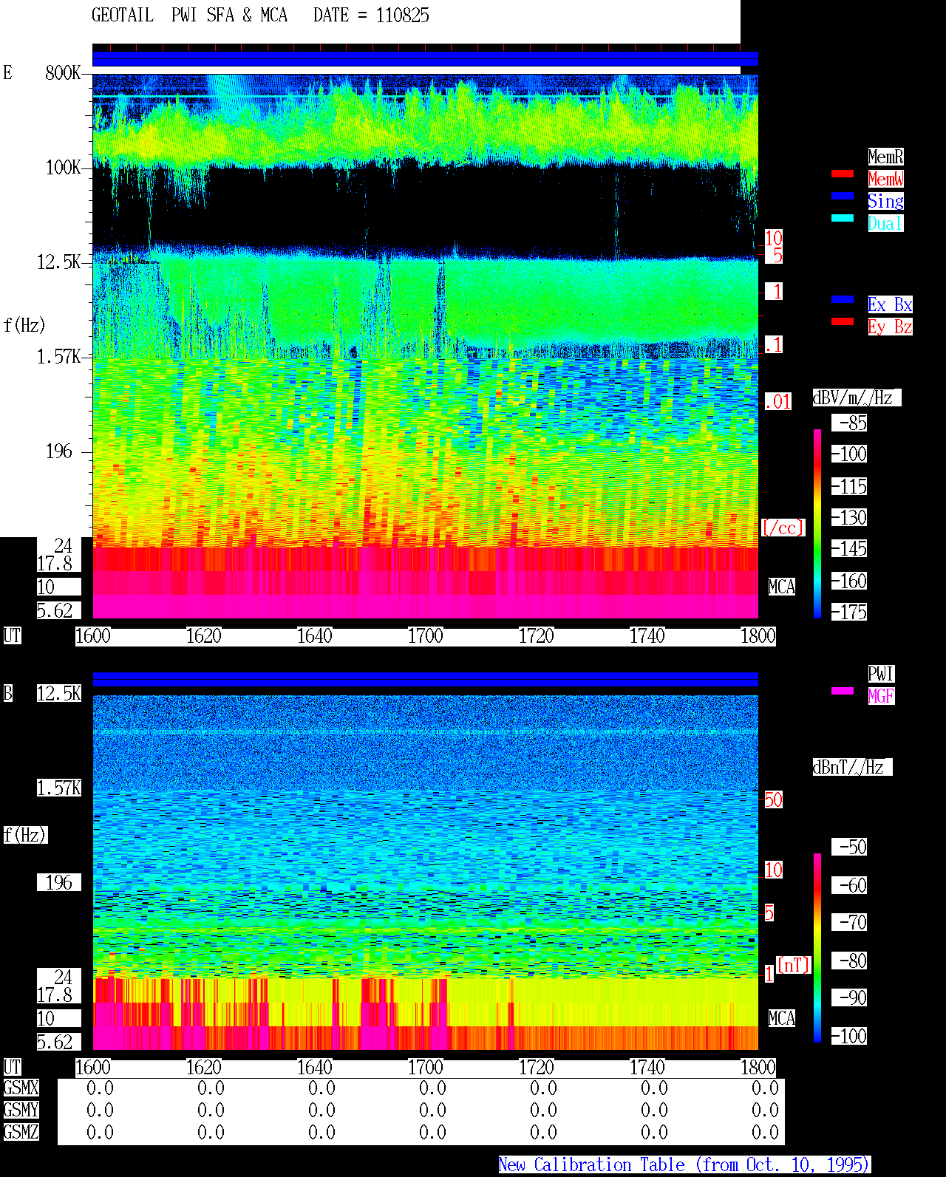Screen dimensions: 946x1177
Task: Click the -175 color scale value
Action: [x=851, y=612]
